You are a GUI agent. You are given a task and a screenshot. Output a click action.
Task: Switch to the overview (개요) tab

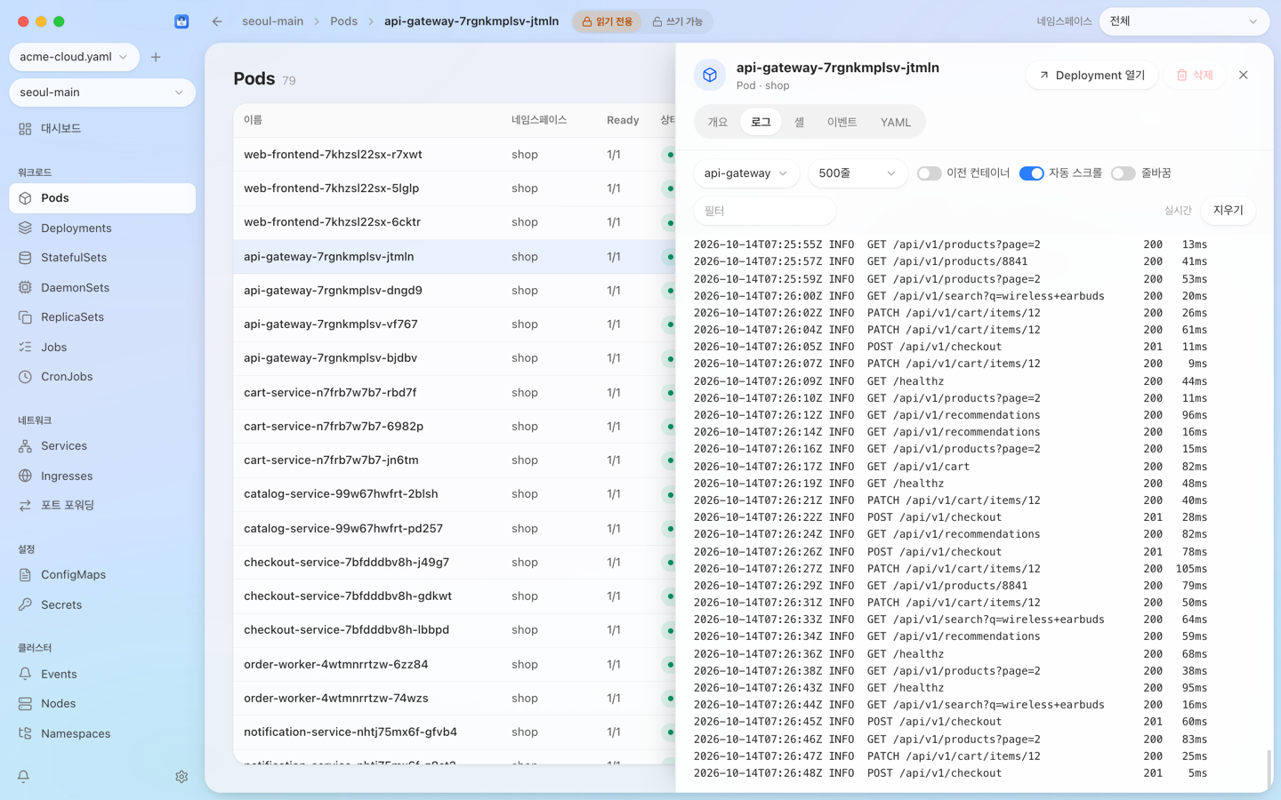718,123
